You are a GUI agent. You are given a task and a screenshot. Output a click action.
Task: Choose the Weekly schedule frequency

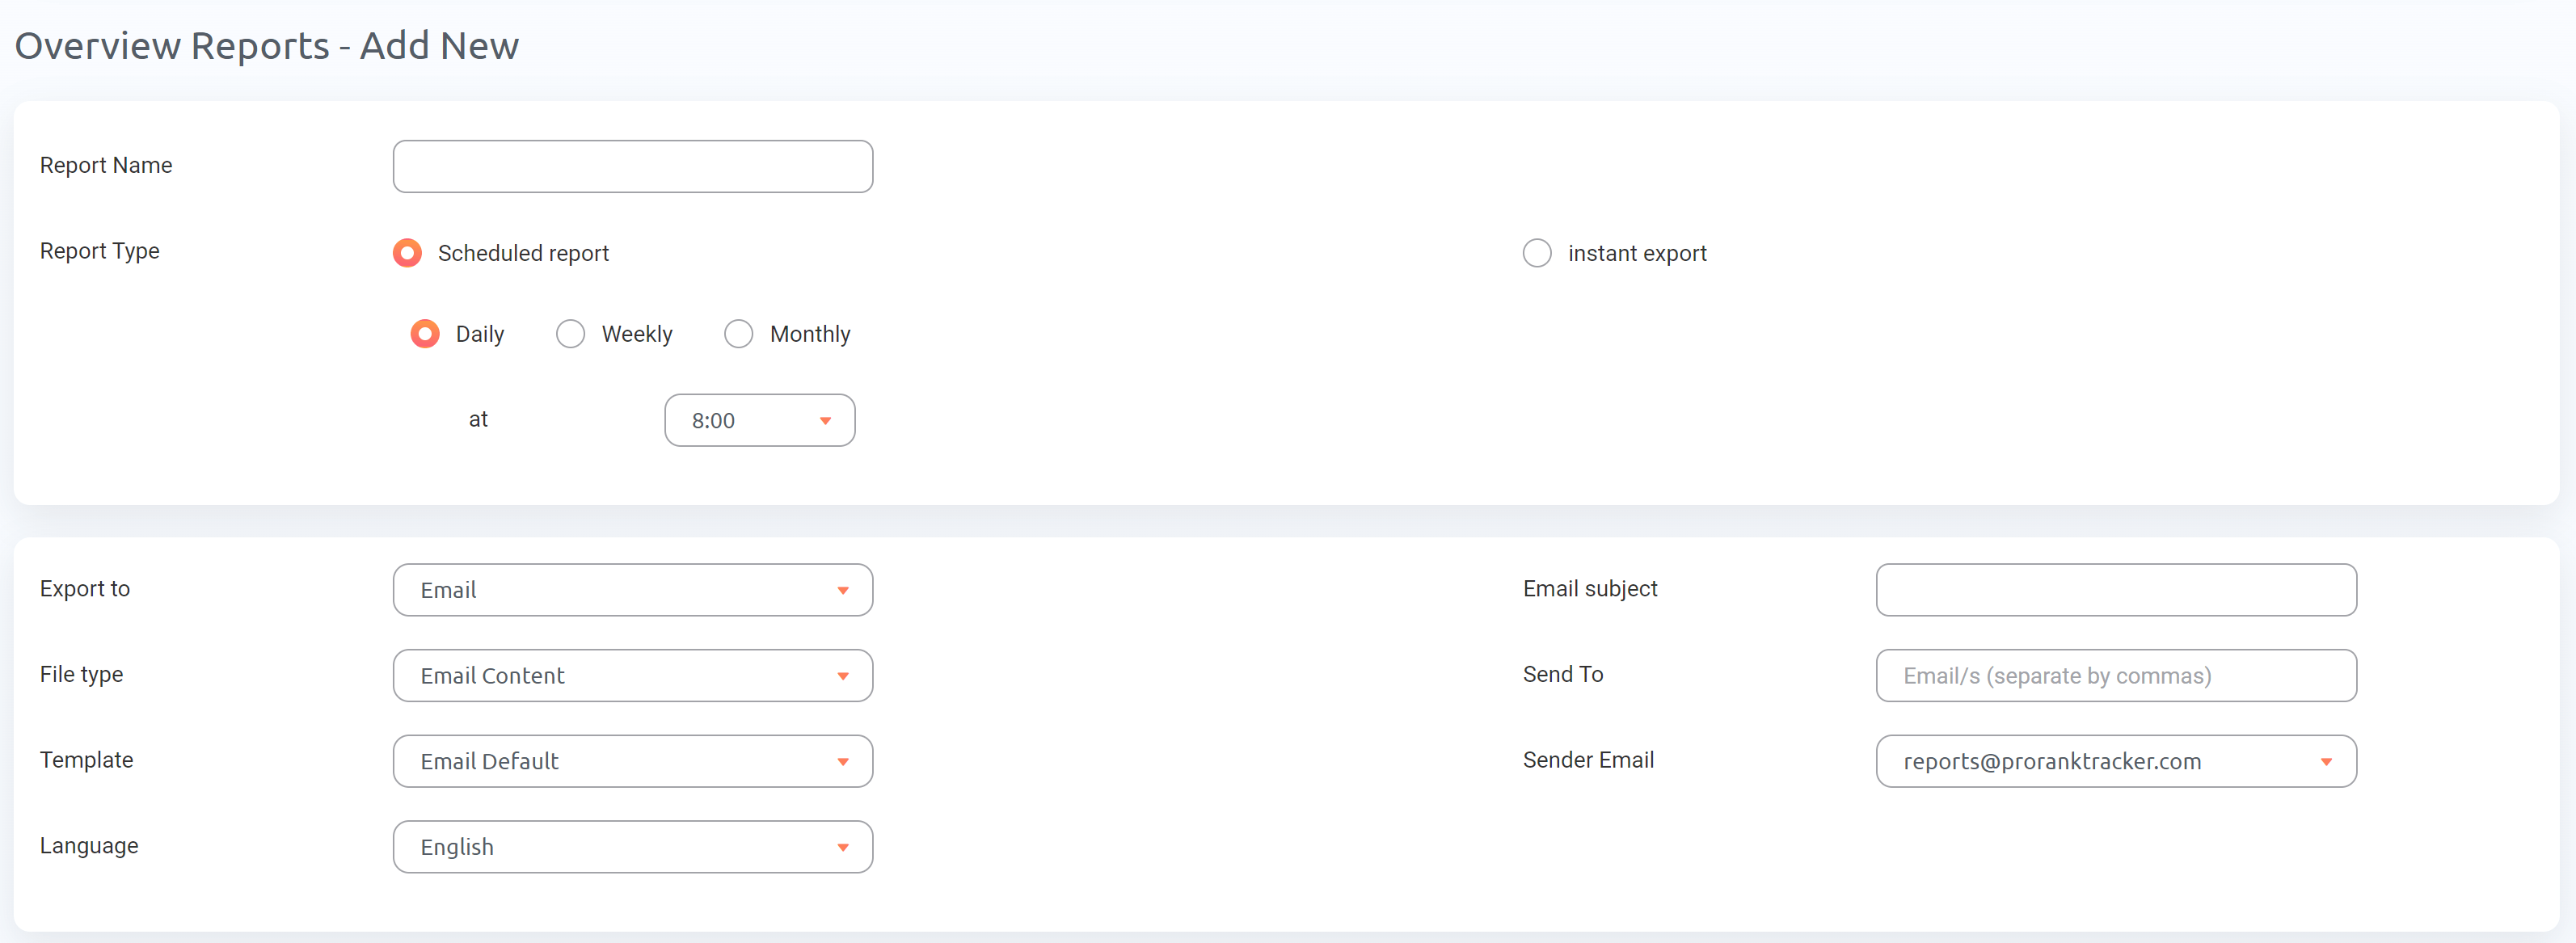point(570,334)
